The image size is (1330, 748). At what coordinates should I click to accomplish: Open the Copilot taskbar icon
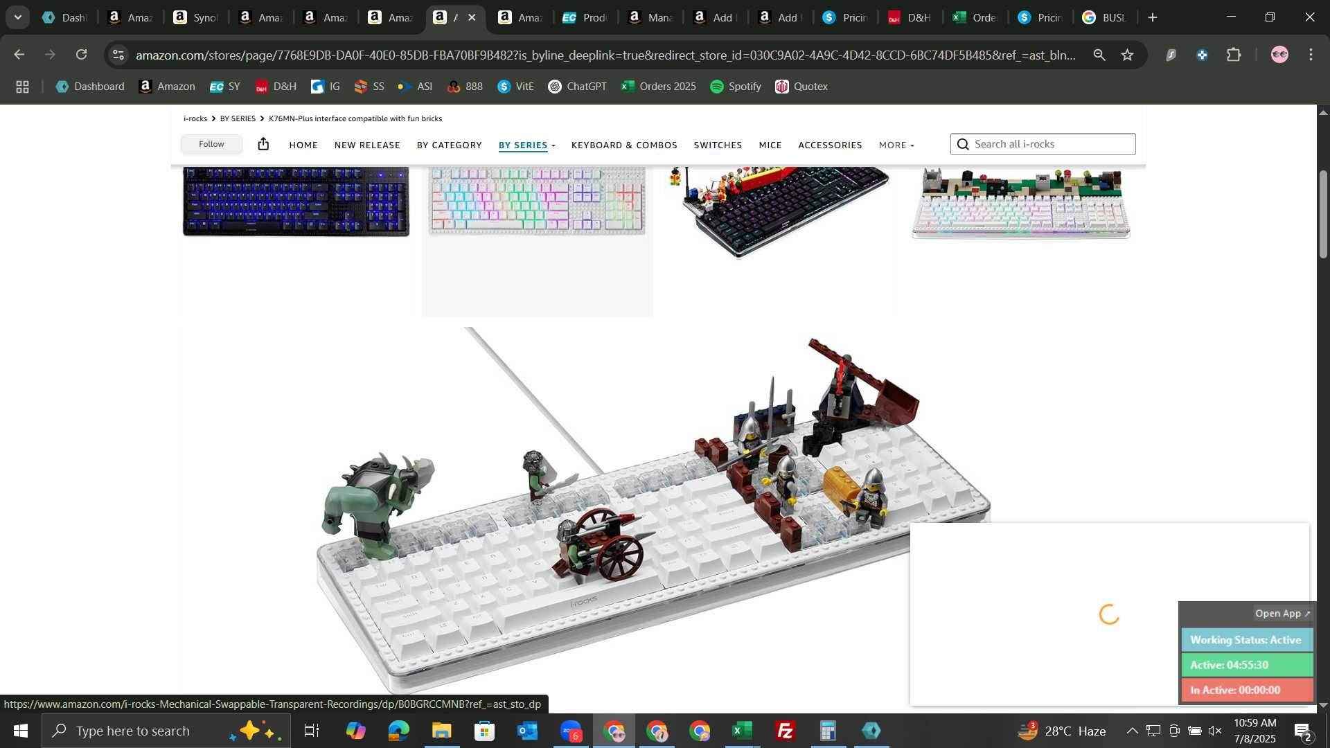coord(356,731)
